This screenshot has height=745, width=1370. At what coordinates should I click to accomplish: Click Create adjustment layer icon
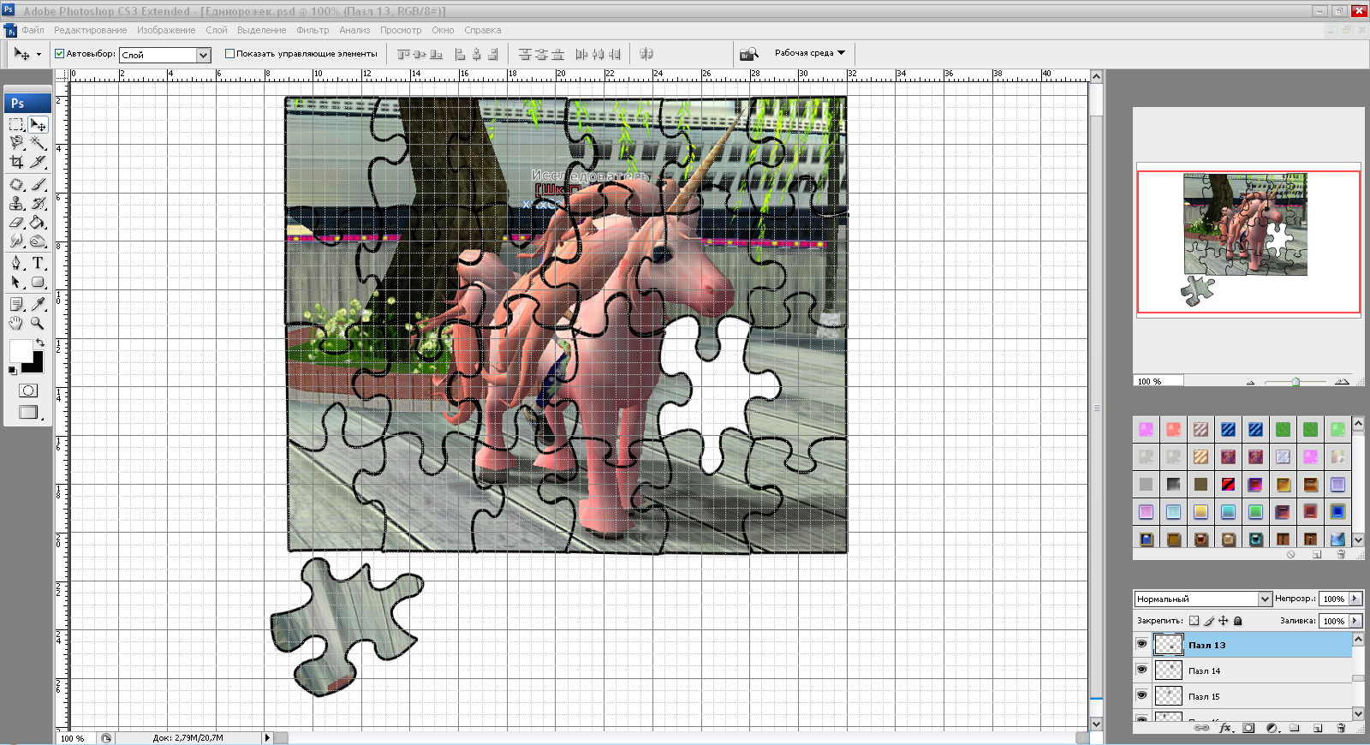tap(1272, 728)
